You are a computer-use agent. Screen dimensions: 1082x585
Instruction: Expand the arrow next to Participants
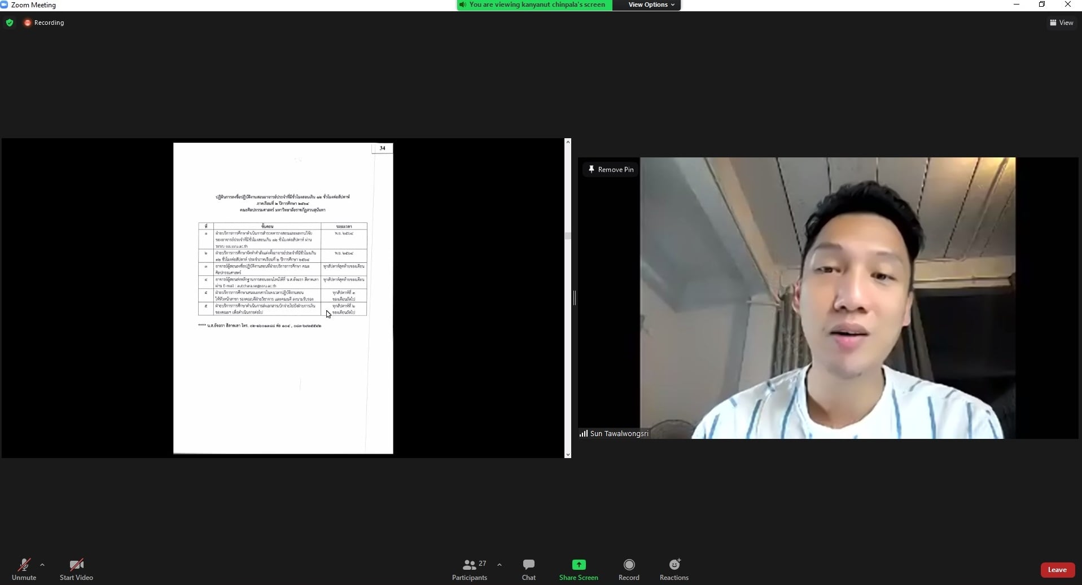[500, 564]
